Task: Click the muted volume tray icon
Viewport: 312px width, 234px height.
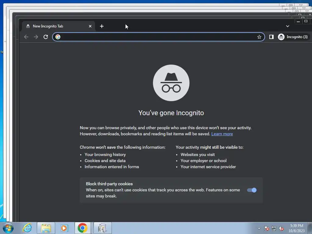Action: pos(281,228)
